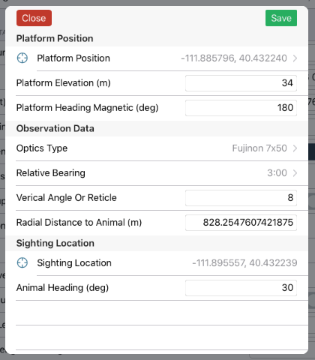Click the Platform Position crosshair icon
Screen dimensions: 315x360
coord(22,58)
